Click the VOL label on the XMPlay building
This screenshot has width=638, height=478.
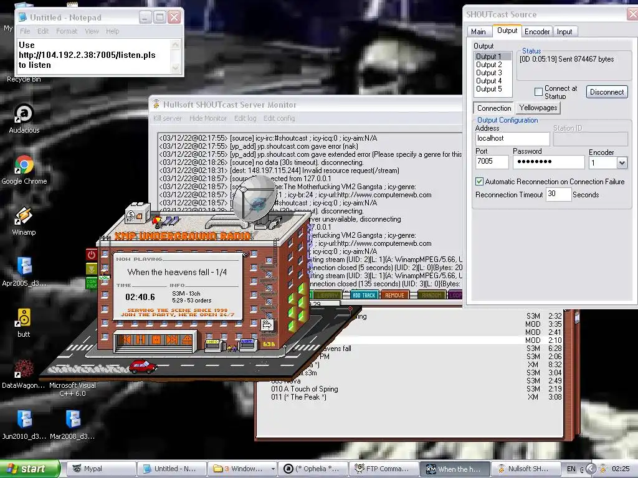105,278
